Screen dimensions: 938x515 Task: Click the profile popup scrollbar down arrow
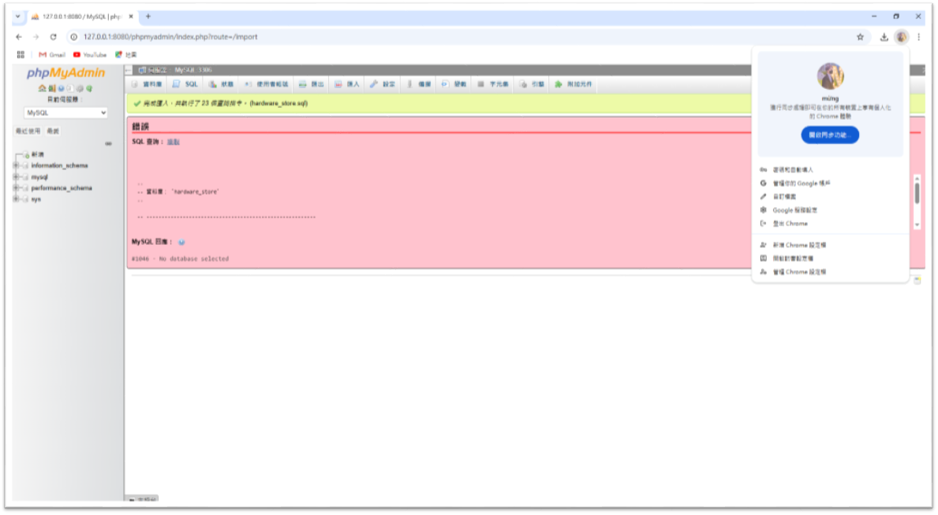[917, 224]
